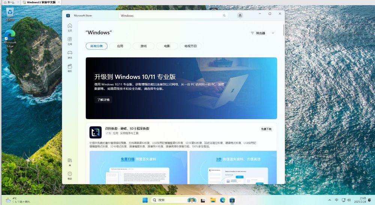Launch Microsoft Edge from the taskbar
375x205 pixels.
(222, 200)
